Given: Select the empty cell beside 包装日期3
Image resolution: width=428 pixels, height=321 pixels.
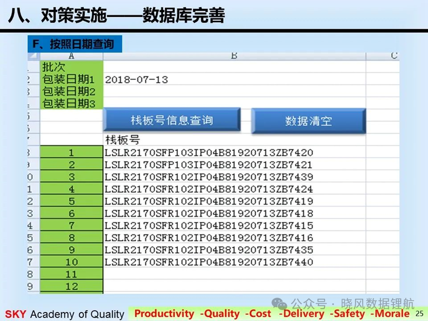Looking at the screenshot, I should [x=234, y=103].
